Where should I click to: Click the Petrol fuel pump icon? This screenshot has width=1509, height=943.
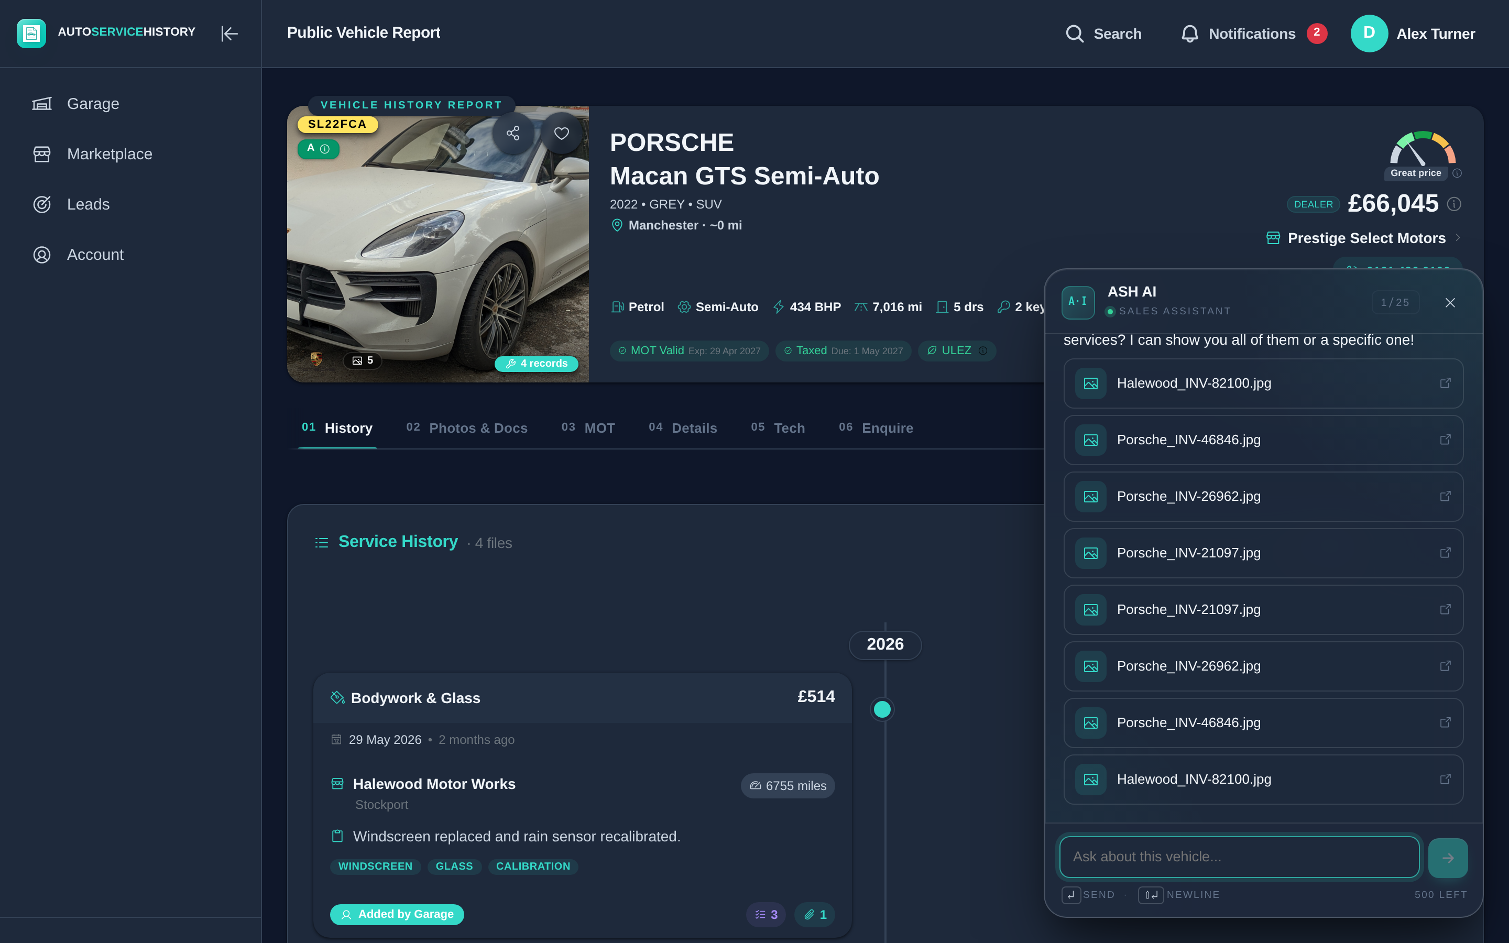point(617,307)
